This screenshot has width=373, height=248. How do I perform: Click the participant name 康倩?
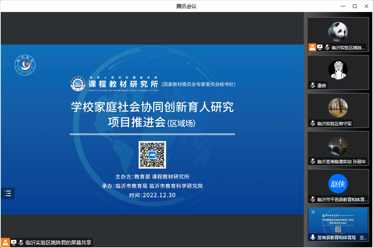(x=322, y=85)
